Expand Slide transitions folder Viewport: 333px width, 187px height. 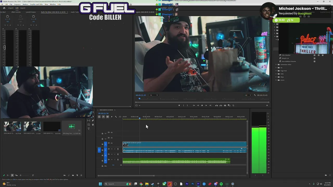(276, 74)
